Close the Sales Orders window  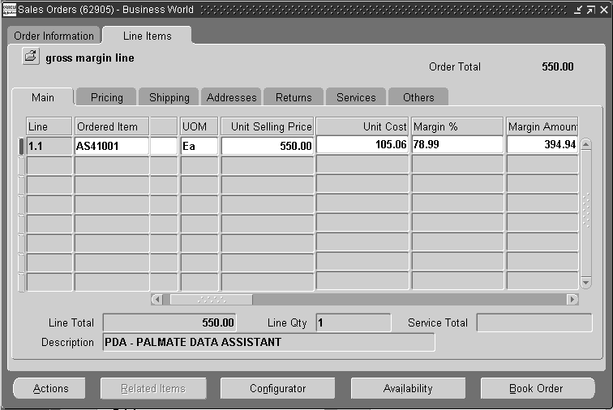(x=604, y=10)
